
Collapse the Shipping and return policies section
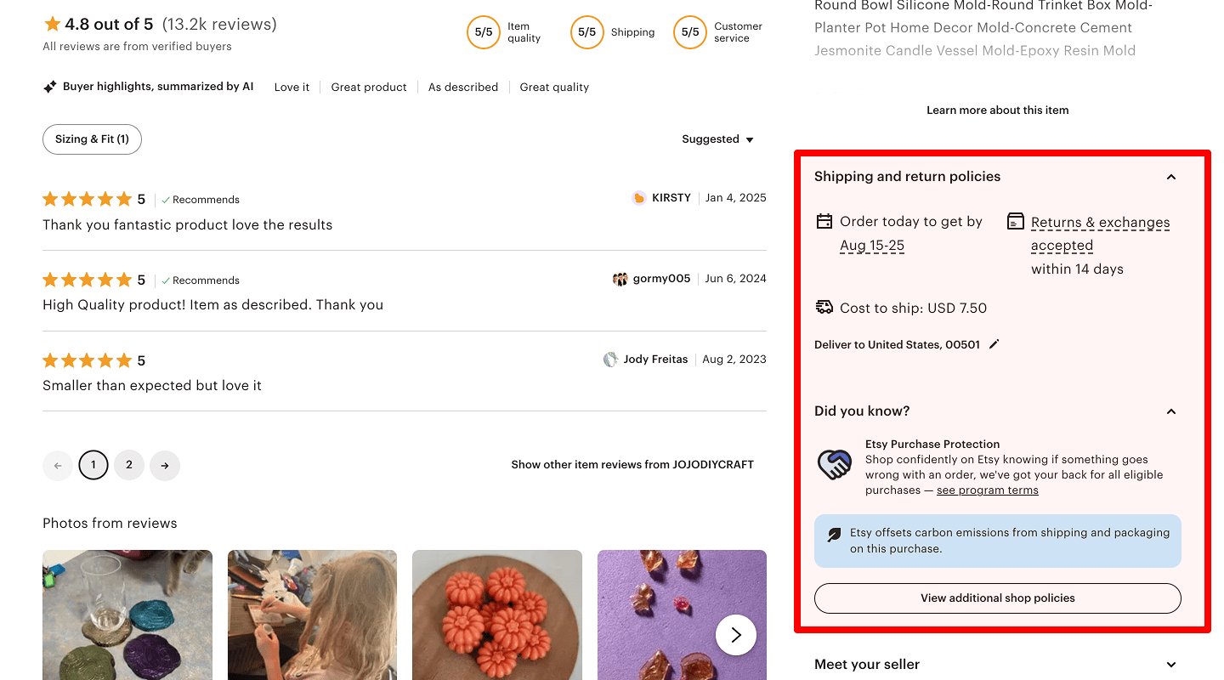[1170, 177]
